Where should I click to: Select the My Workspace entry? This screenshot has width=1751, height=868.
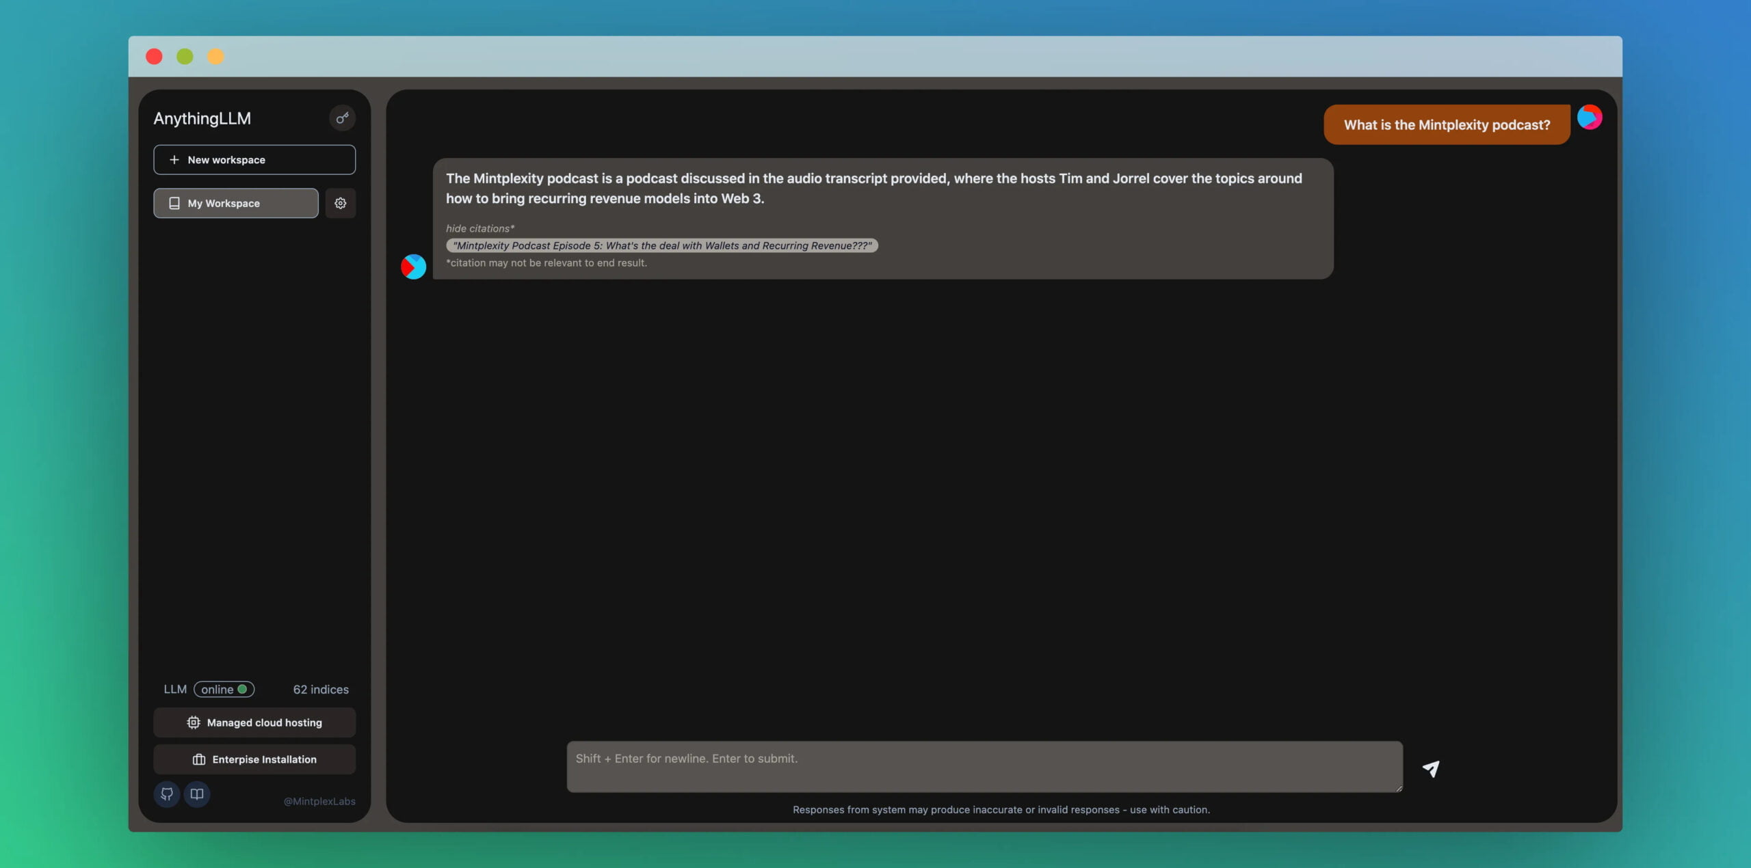(236, 203)
